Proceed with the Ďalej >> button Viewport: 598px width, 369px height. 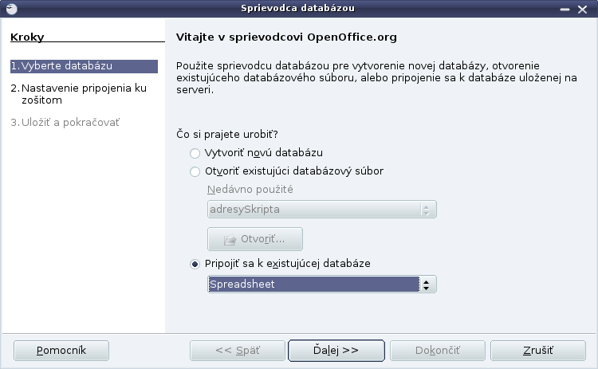coord(336,351)
